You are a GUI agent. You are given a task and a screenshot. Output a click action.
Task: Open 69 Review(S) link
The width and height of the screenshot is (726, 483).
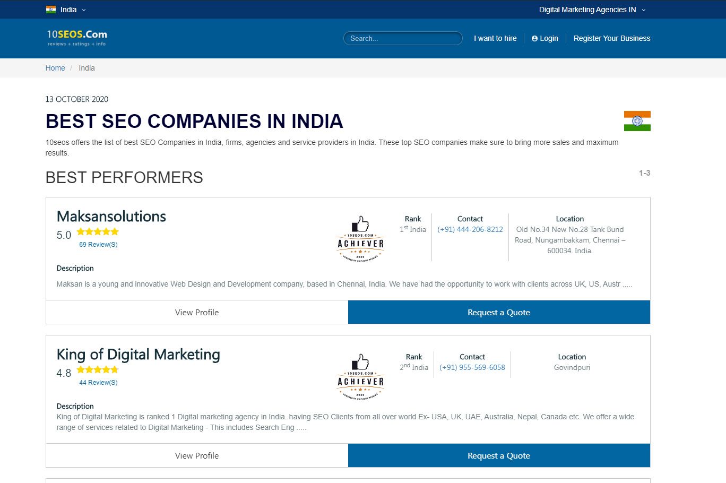tap(98, 245)
